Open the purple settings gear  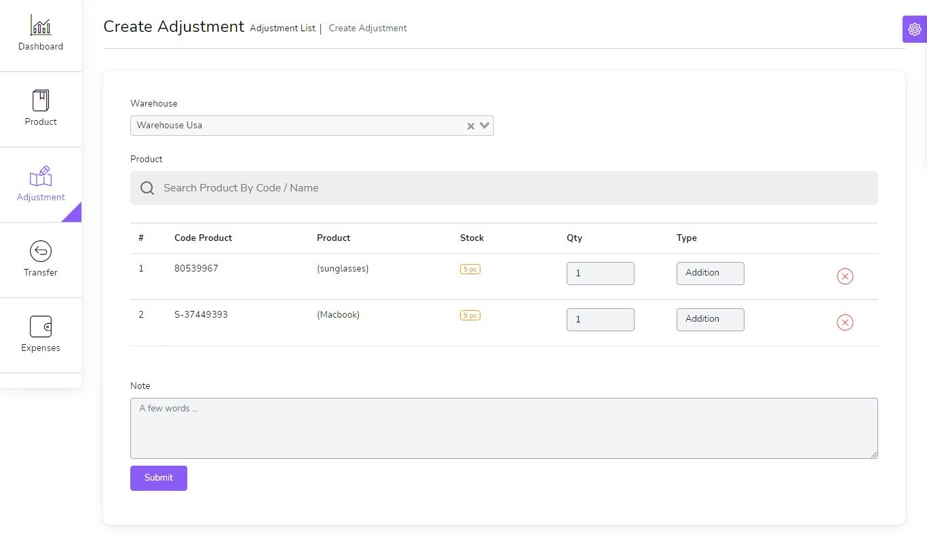coord(914,29)
